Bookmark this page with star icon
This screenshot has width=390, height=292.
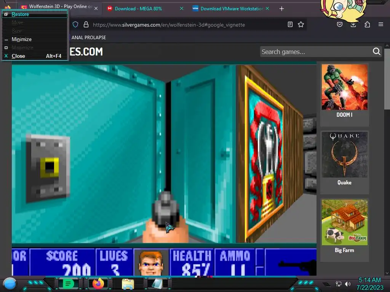[301, 24]
